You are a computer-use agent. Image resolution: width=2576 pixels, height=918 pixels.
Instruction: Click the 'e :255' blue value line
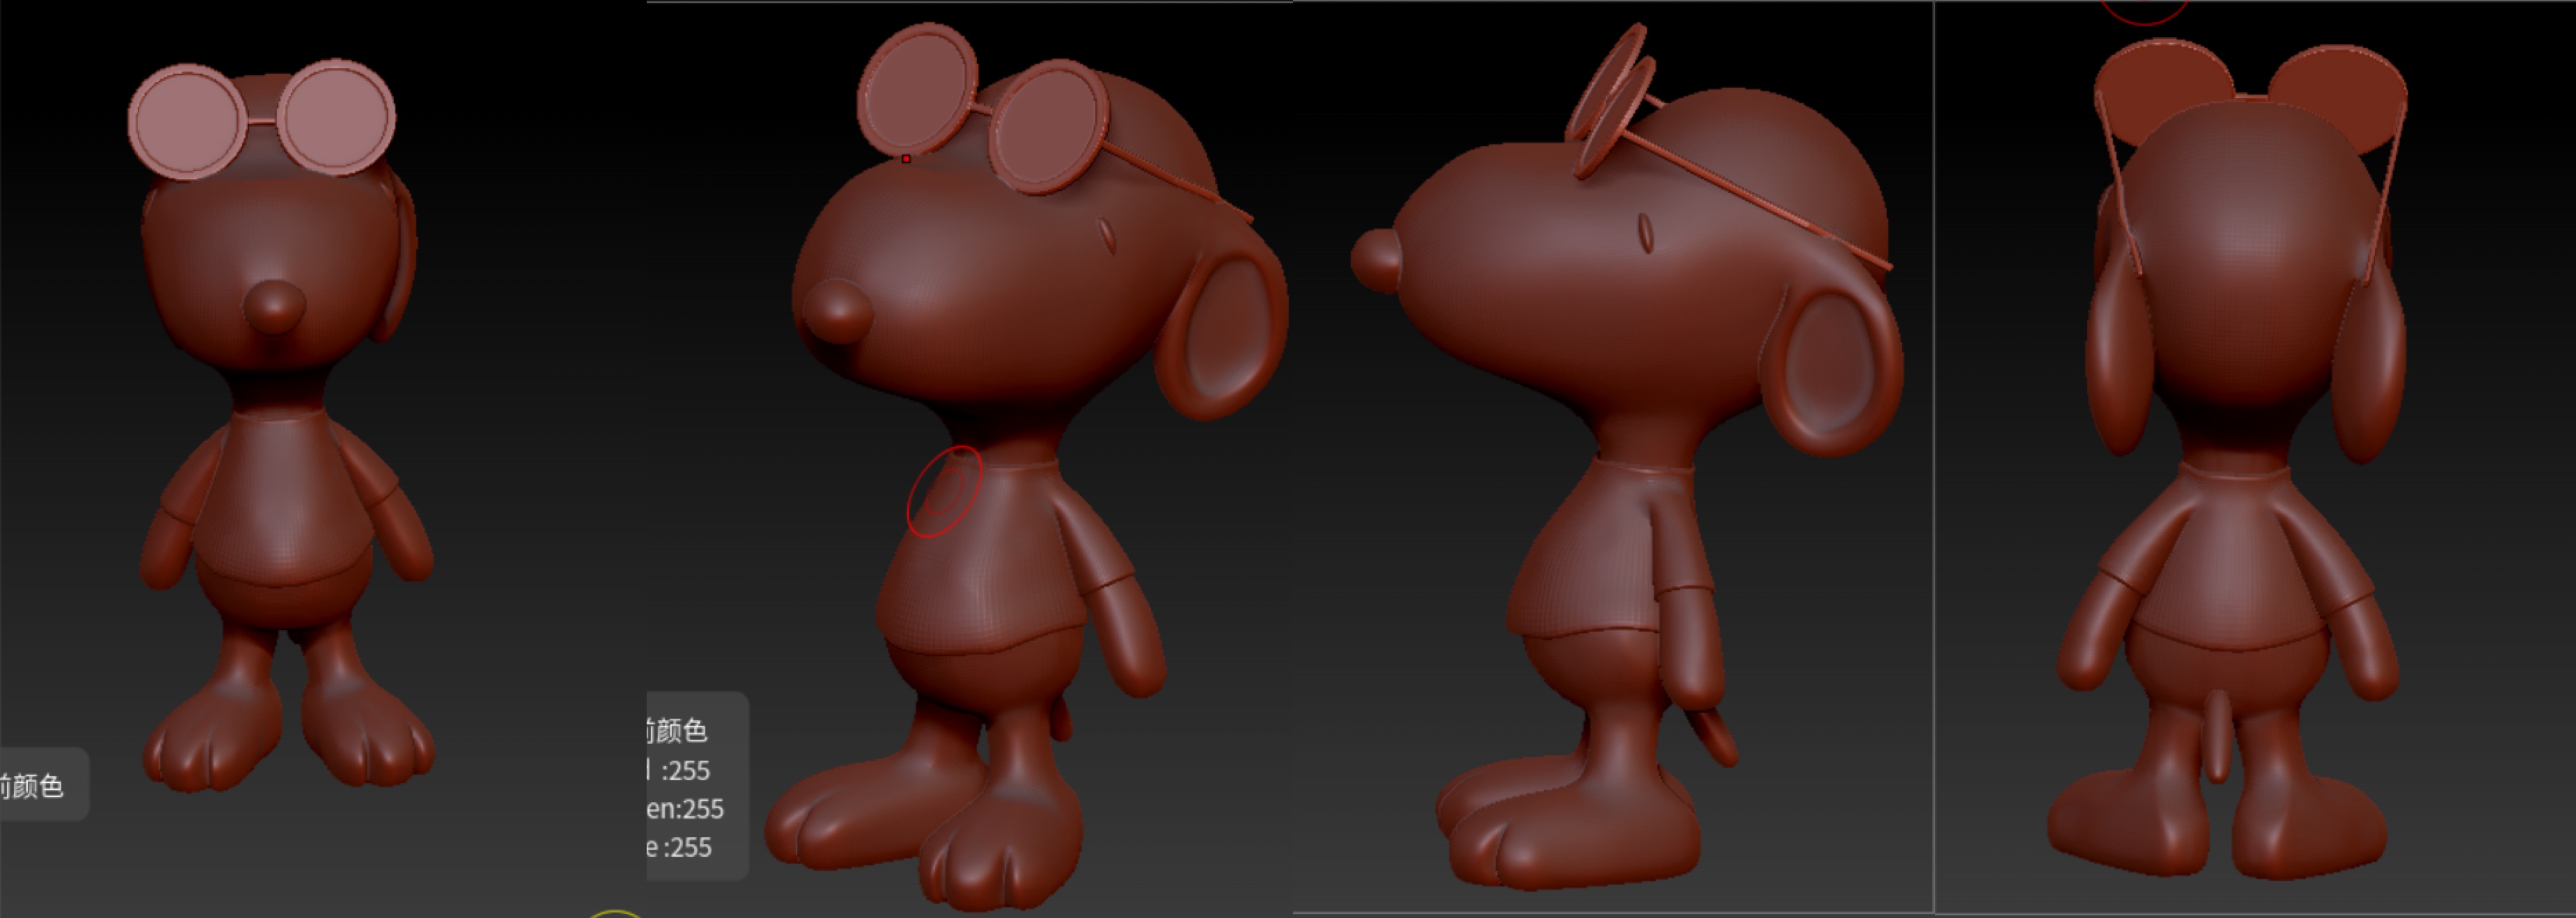pos(680,847)
